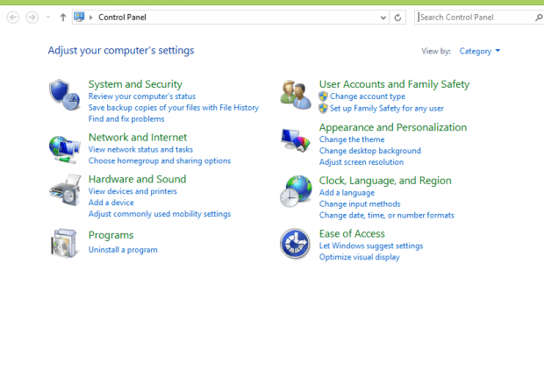Open View devices and printers
Image resolution: width=544 pixels, height=378 pixels.
click(132, 191)
